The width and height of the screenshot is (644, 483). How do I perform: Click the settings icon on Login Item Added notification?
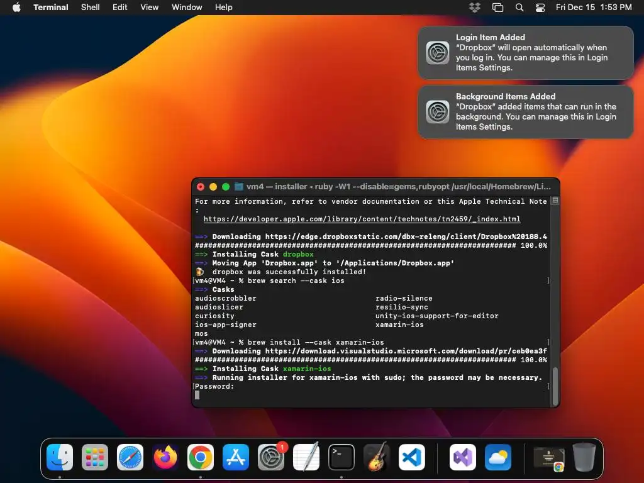click(438, 53)
